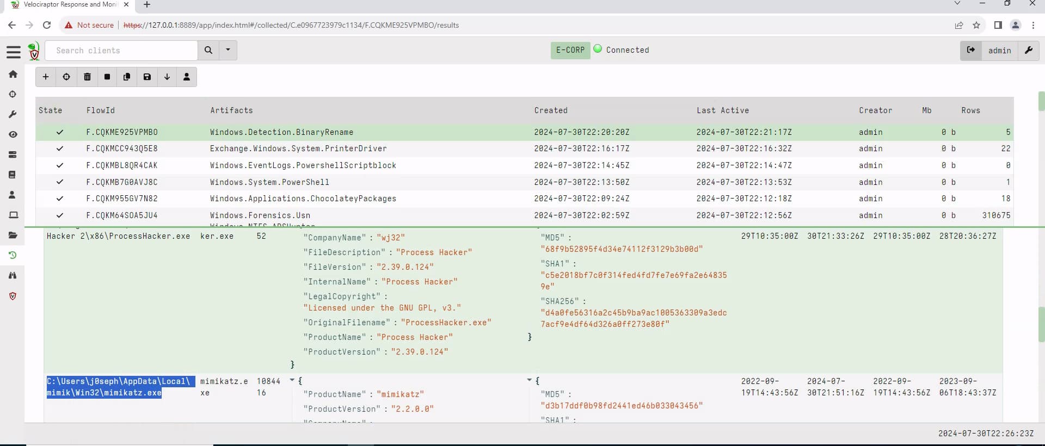
Task: Collapse the mimikatz hash JSON expander
Action: coord(530,381)
